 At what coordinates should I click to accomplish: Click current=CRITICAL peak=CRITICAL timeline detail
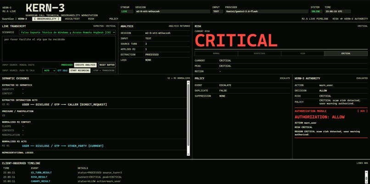tap(100, 177)
